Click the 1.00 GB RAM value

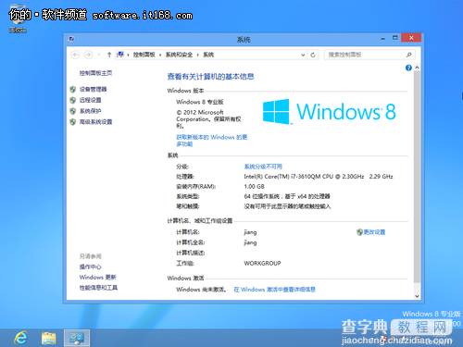coord(255,186)
